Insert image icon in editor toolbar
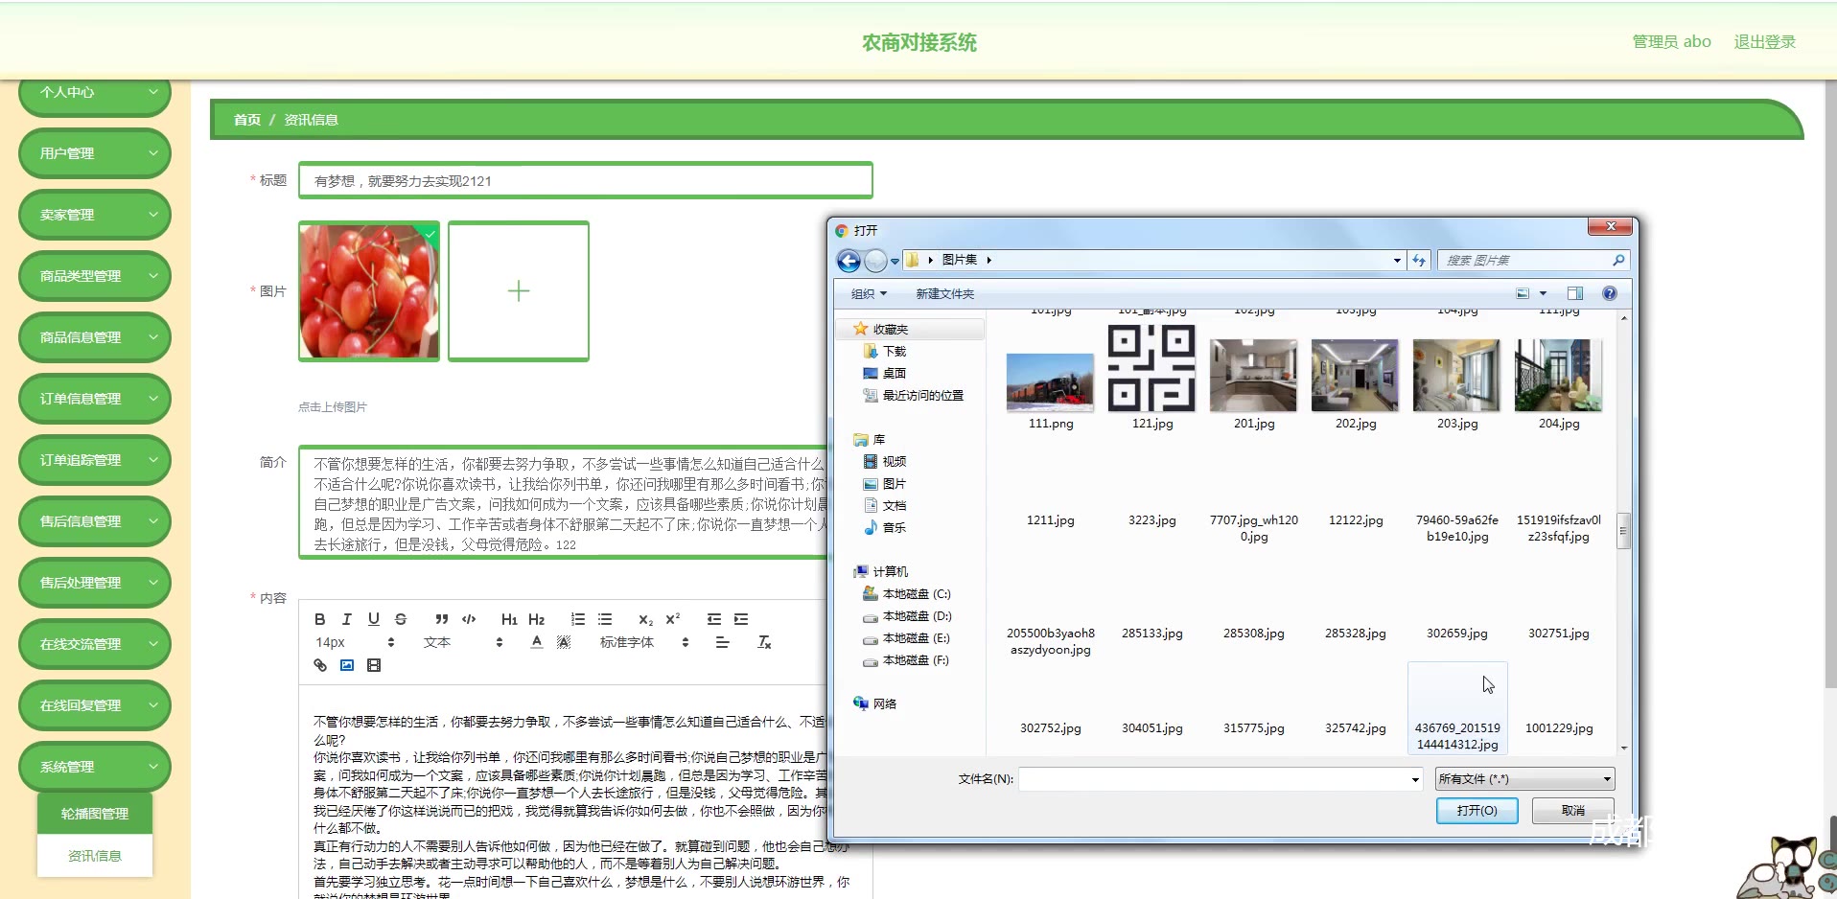Viewport: 1837px width, 899px height. (347, 665)
